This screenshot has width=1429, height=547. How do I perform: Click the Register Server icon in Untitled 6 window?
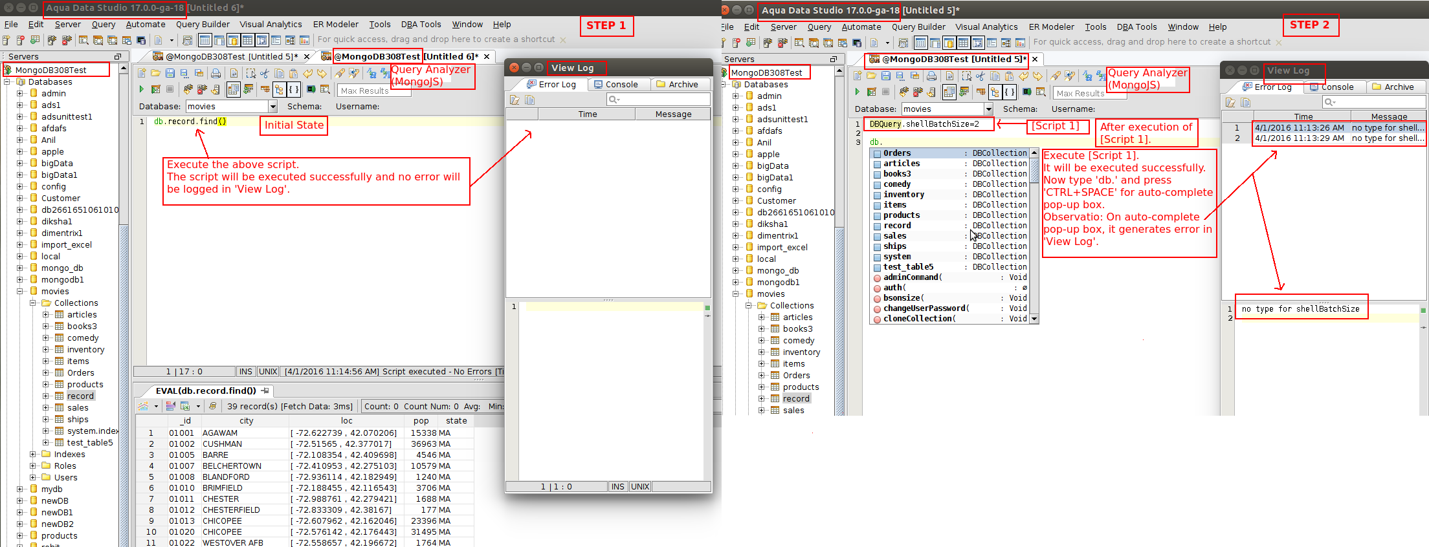(6, 40)
